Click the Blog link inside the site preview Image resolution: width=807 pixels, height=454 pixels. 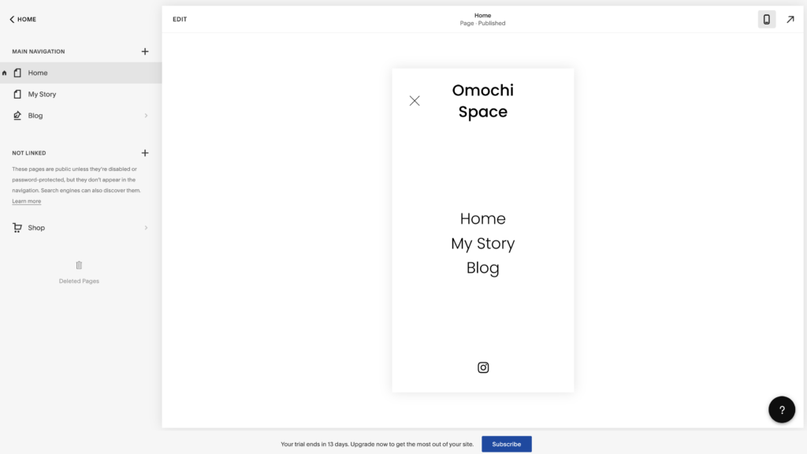pos(483,268)
